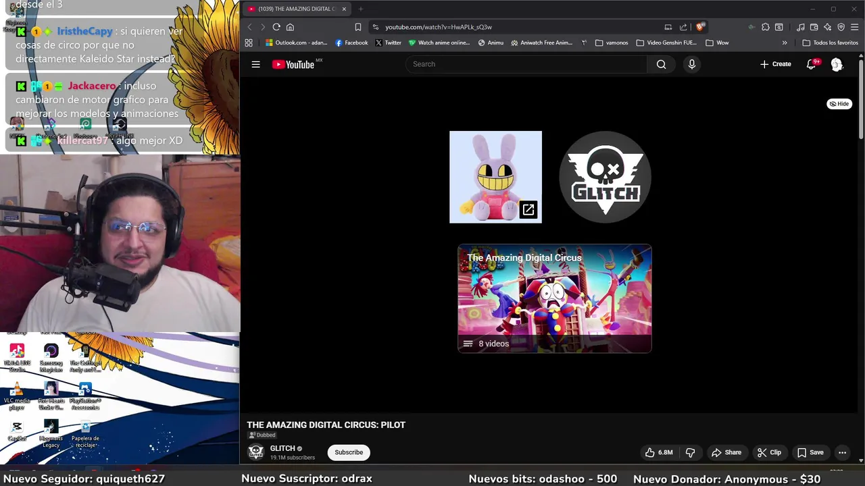Open the YouTube account avatar menu

pos(837,64)
